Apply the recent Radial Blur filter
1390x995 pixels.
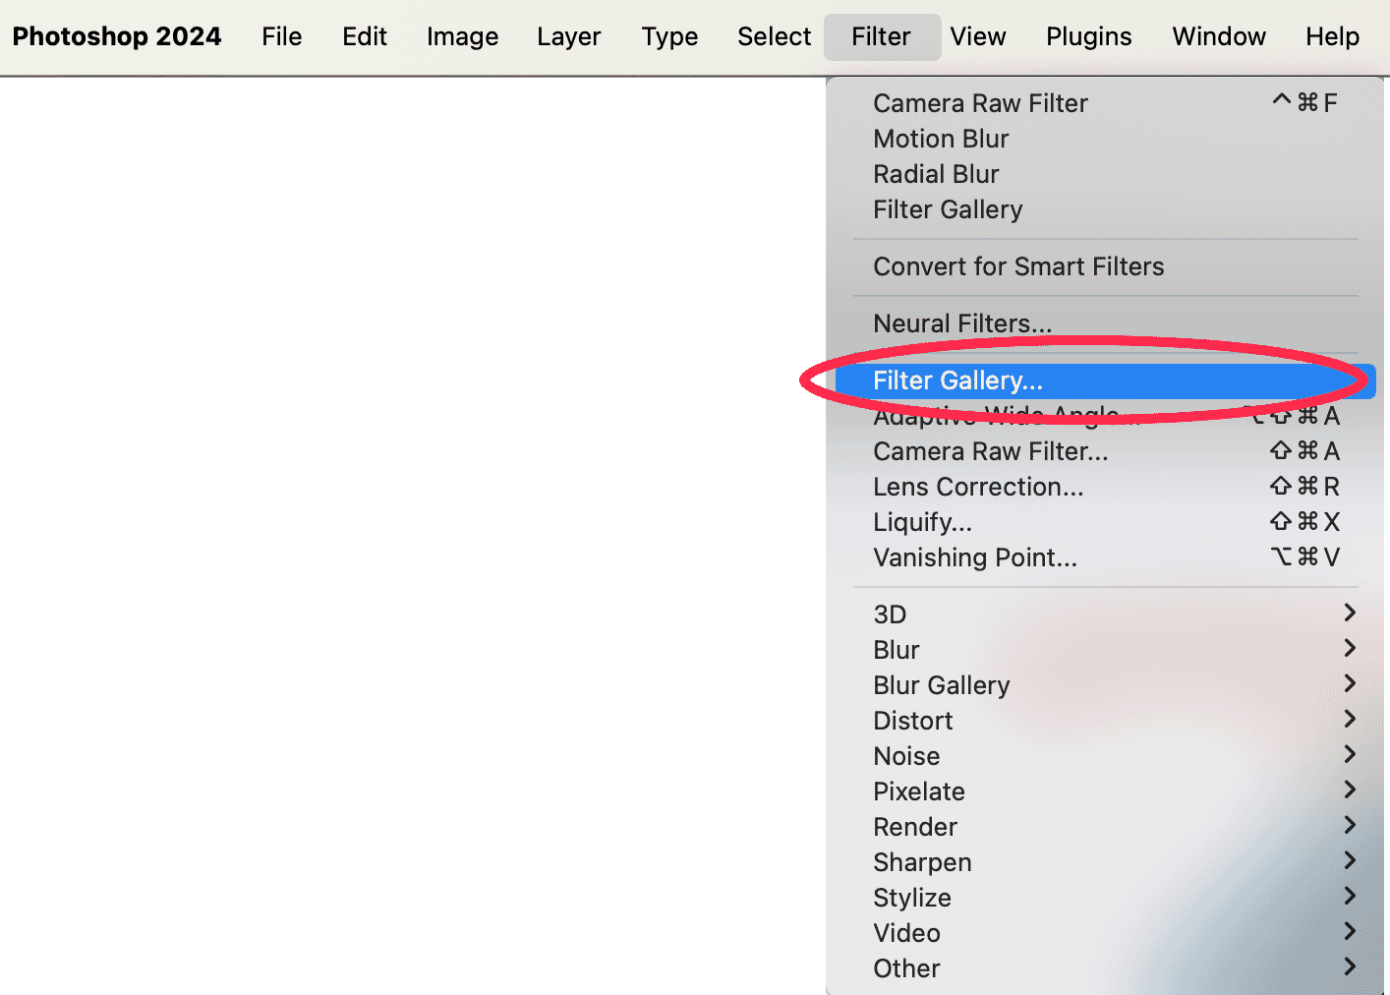click(x=936, y=174)
